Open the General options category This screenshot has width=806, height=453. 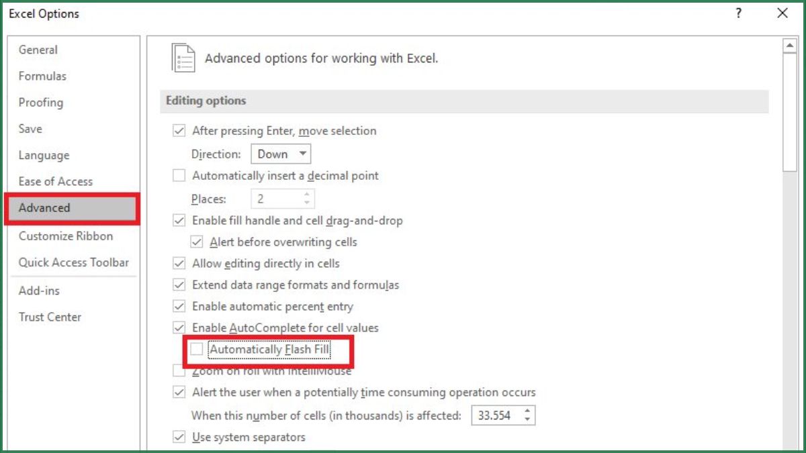pos(38,50)
